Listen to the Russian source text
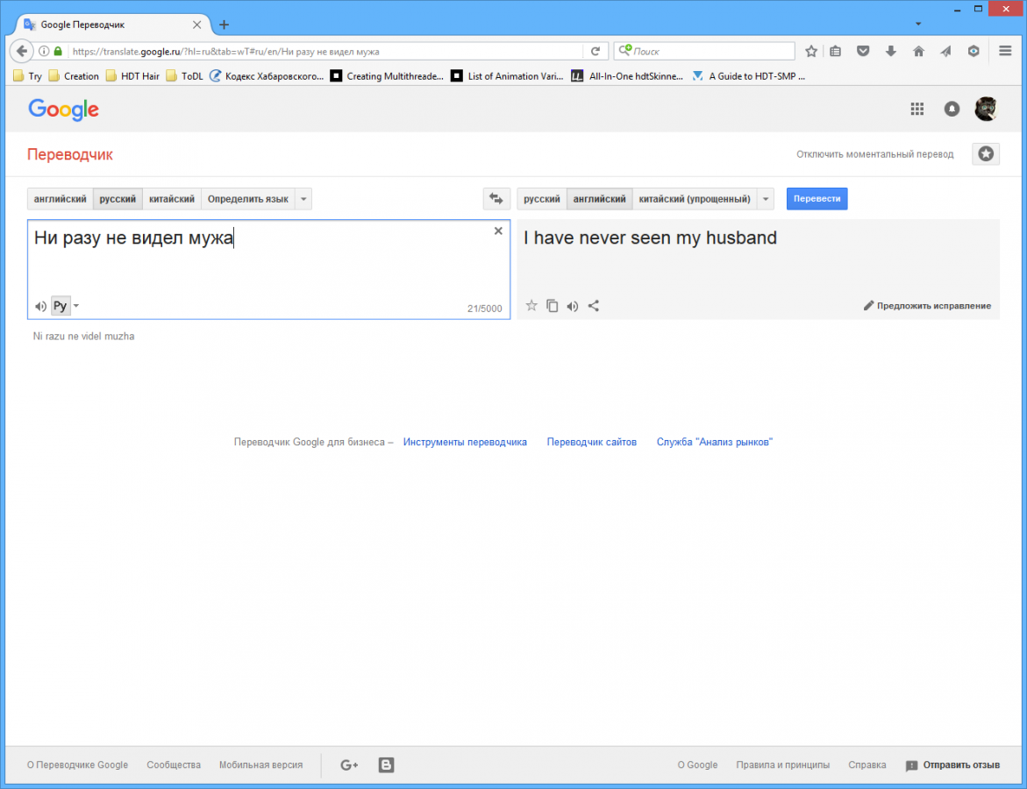Screen dimensions: 1027x789 point(40,306)
